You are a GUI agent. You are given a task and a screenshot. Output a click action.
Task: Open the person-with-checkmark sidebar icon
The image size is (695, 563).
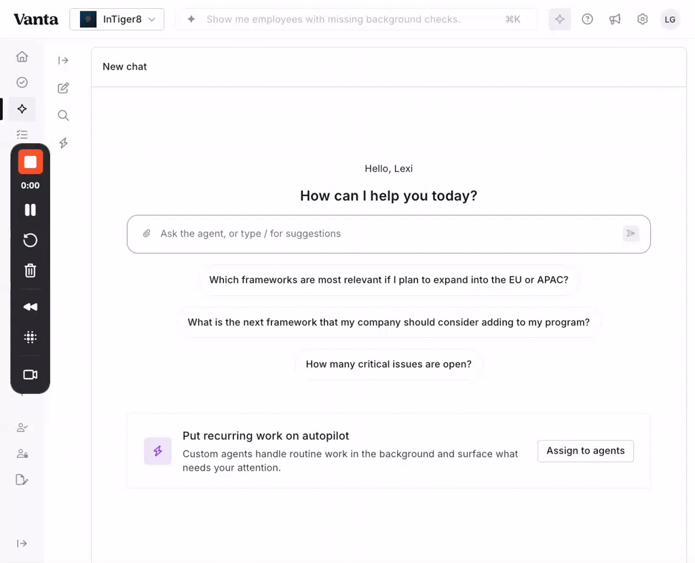(22, 427)
